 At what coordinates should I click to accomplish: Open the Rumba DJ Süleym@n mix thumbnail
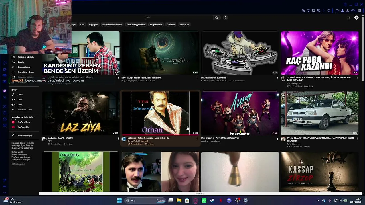tap(240, 53)
